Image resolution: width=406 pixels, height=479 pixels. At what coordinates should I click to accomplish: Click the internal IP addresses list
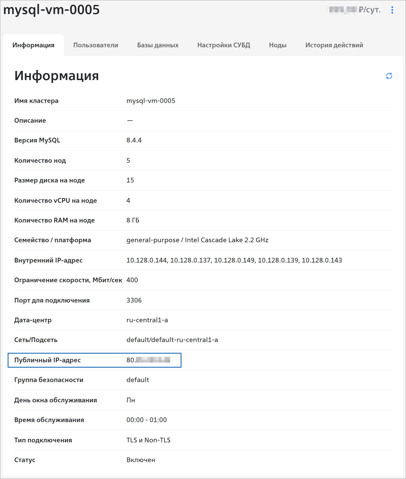[x=234, y=260]
